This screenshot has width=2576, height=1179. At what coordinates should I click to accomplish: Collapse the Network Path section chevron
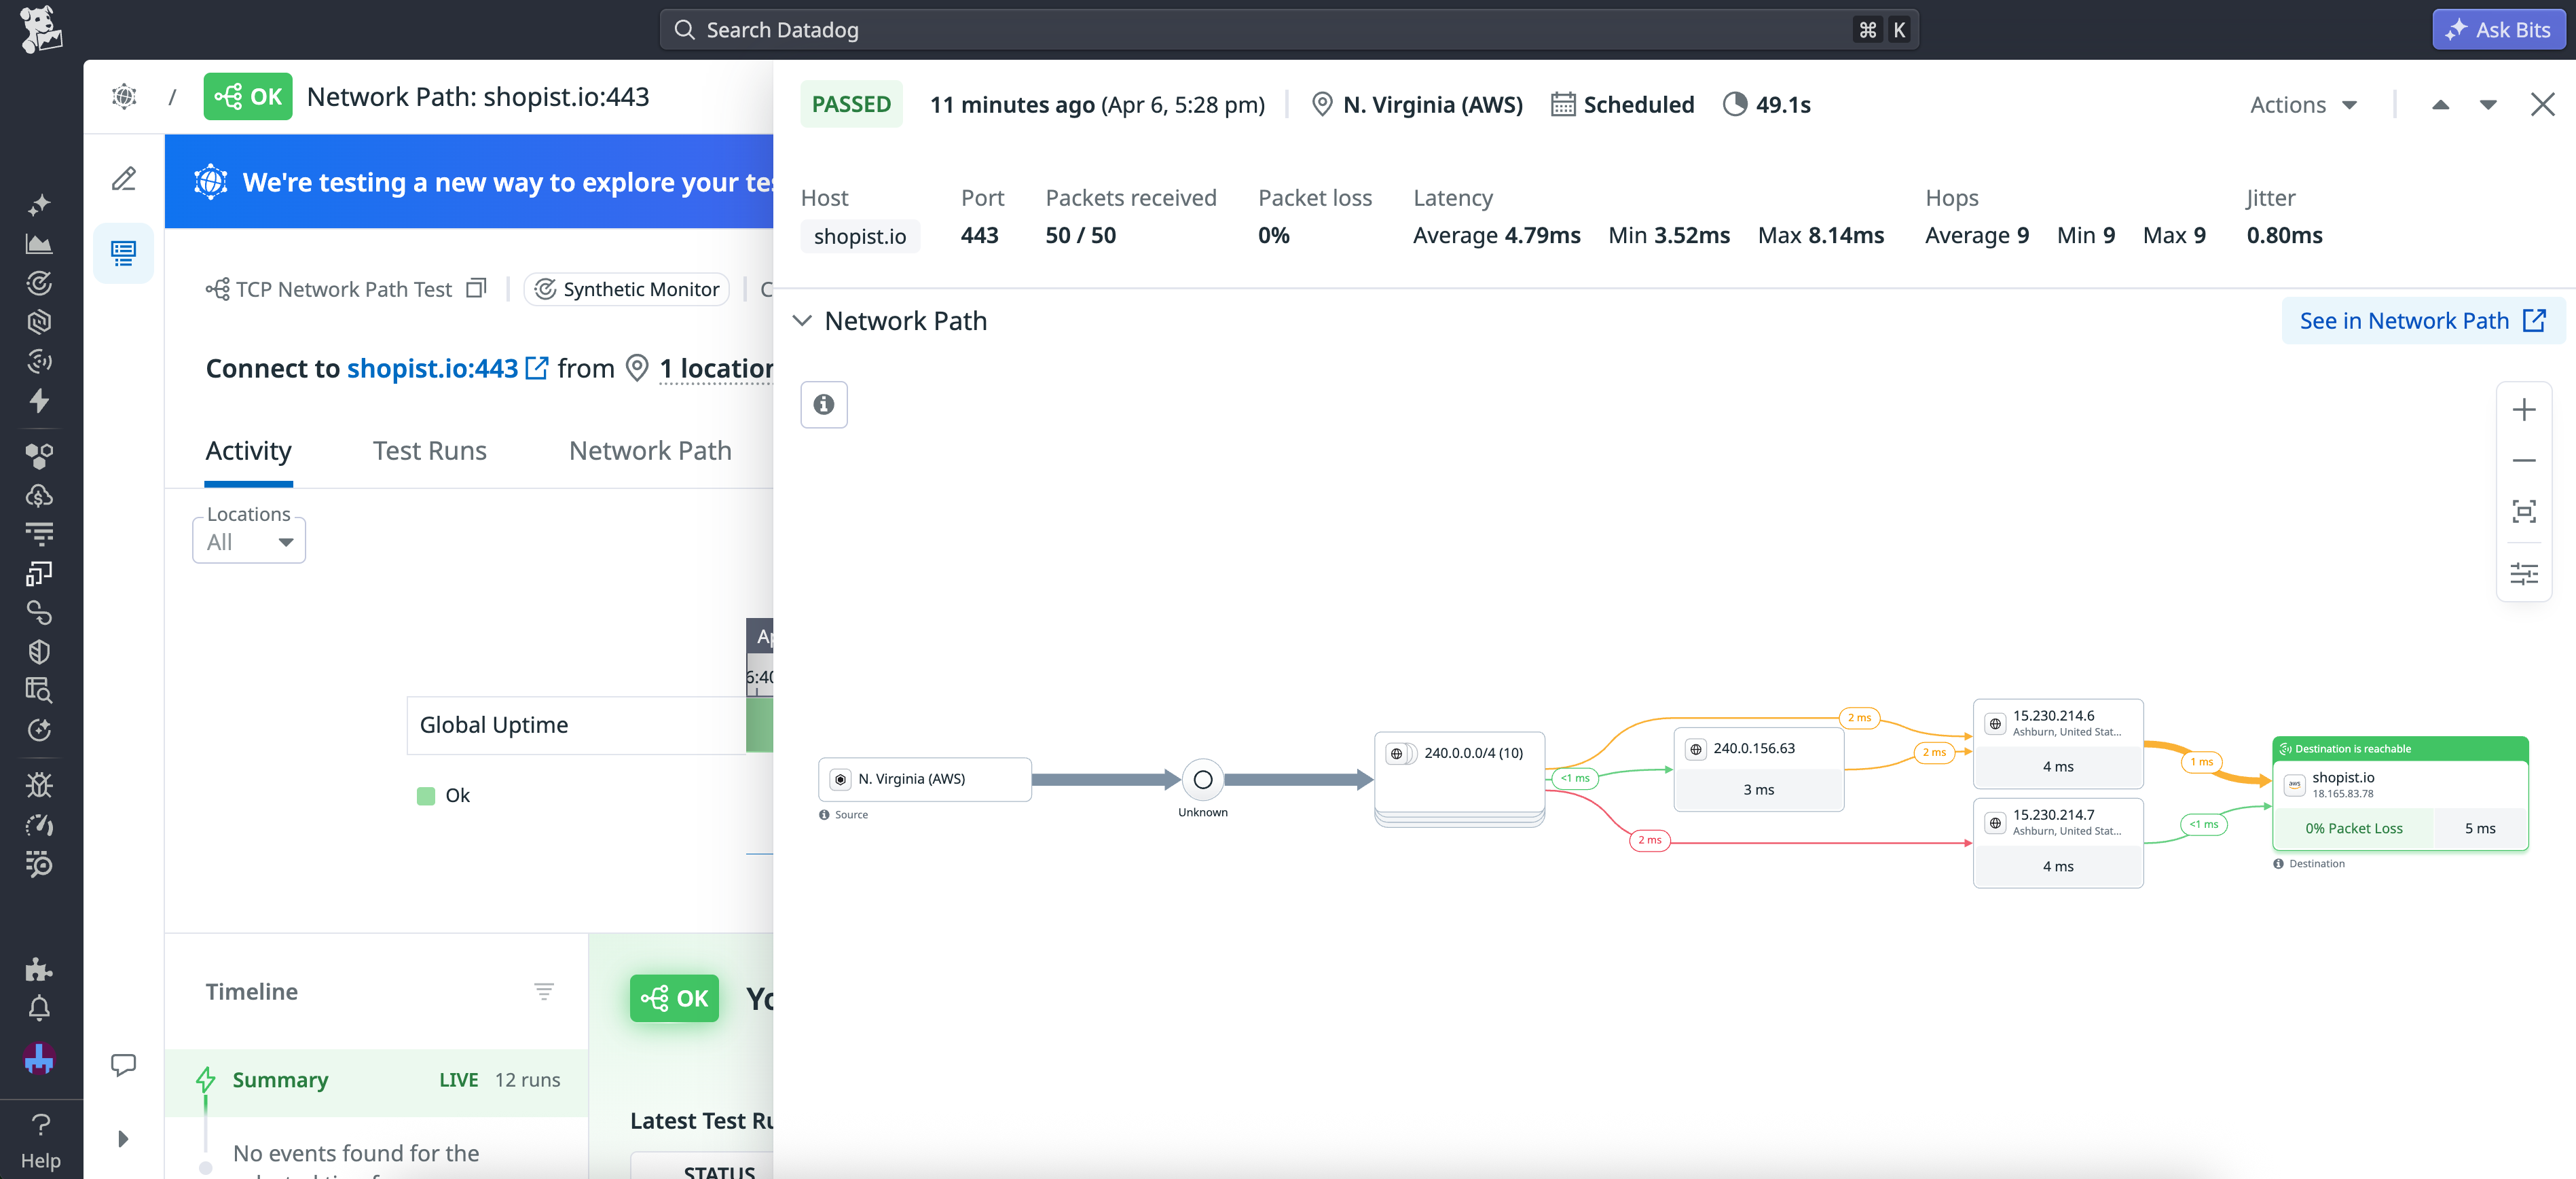803,321
